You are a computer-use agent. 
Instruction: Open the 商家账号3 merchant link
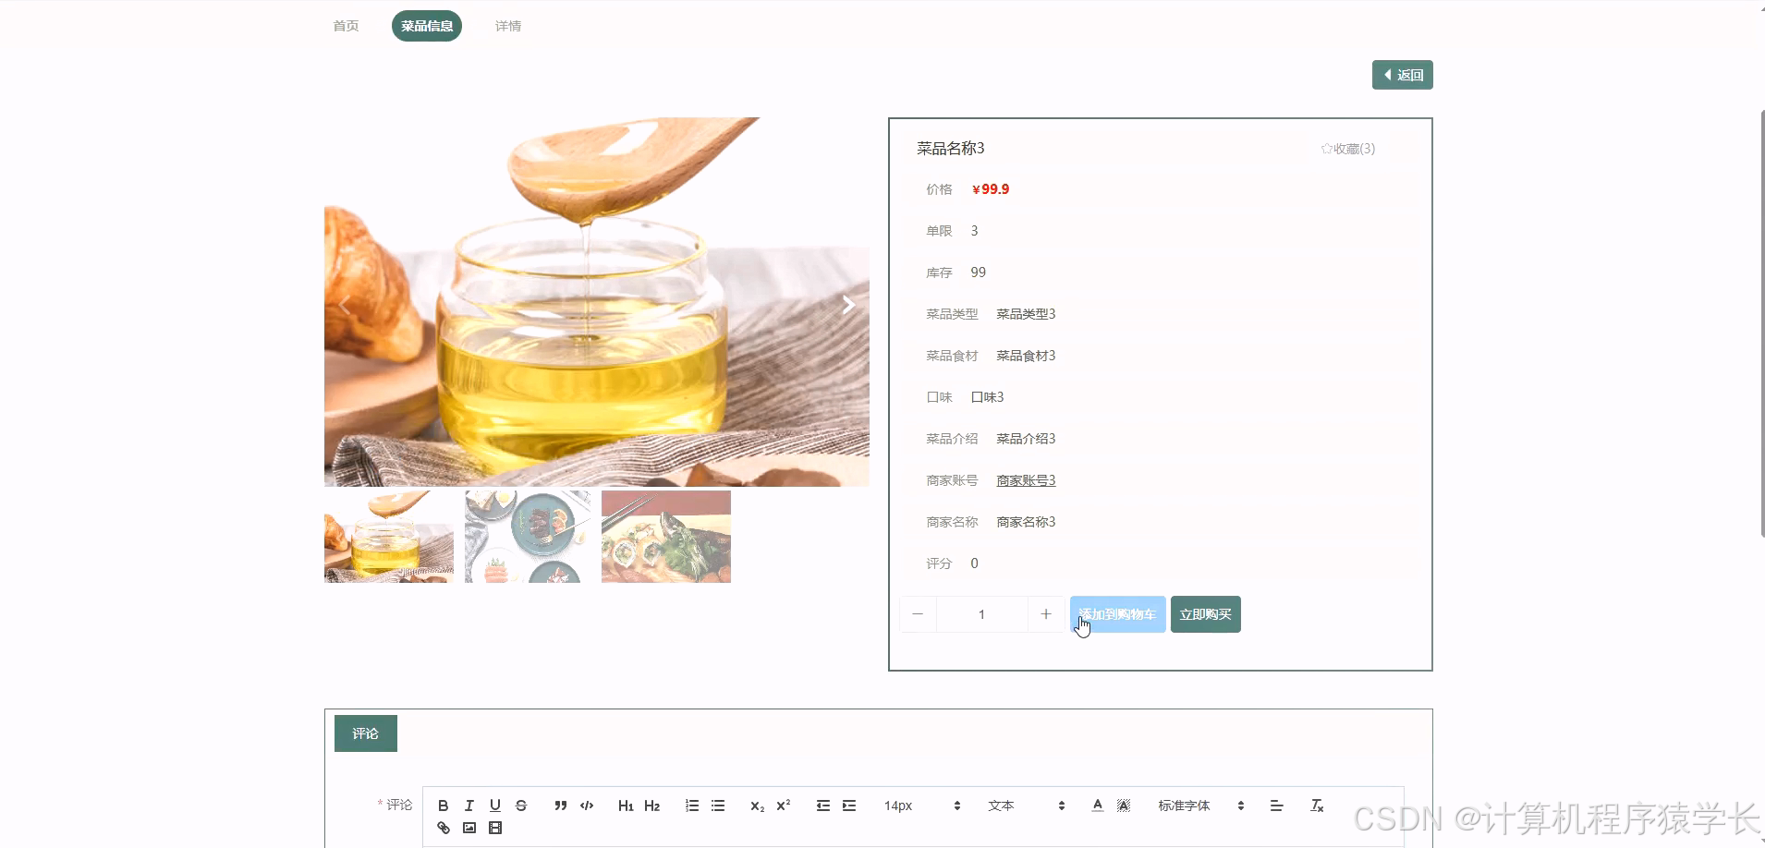tap(1025, 479)
